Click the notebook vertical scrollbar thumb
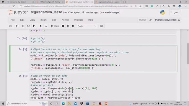The height and width of the screenshot is (106, 189). pos(188,54)
